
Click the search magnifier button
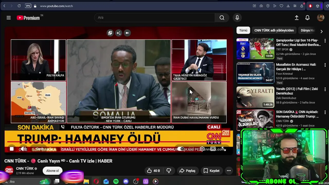pyautogui.click(x=222, y=17)
